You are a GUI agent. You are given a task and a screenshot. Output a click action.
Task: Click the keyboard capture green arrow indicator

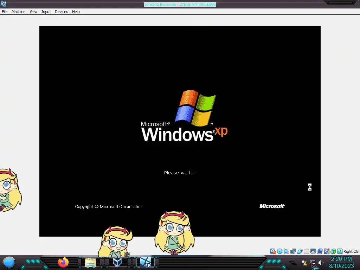click(340, 251)
